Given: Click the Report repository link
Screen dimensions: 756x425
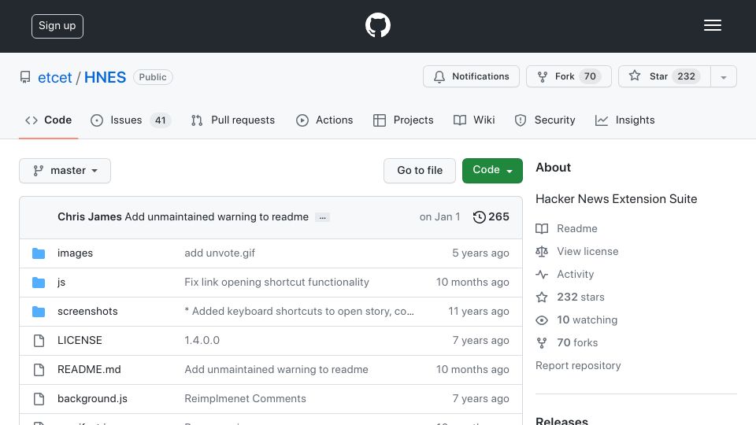Looking at the screenshot, I should 578,365.
